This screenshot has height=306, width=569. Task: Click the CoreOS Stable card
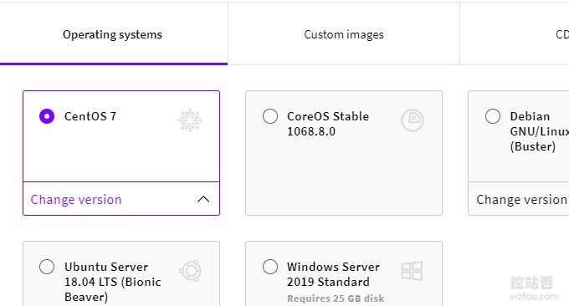coord(344,153)
